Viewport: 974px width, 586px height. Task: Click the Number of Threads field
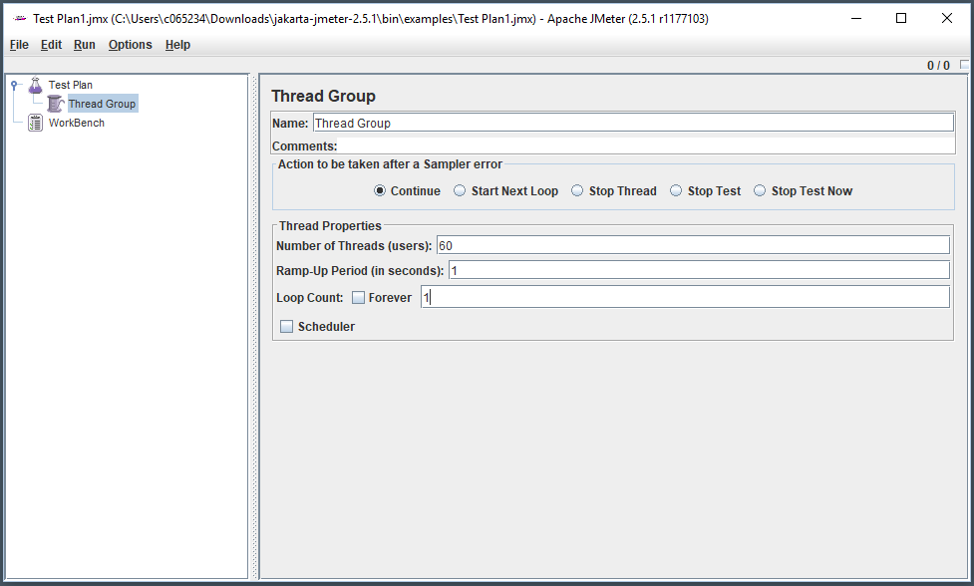click(x=692, y=245)
